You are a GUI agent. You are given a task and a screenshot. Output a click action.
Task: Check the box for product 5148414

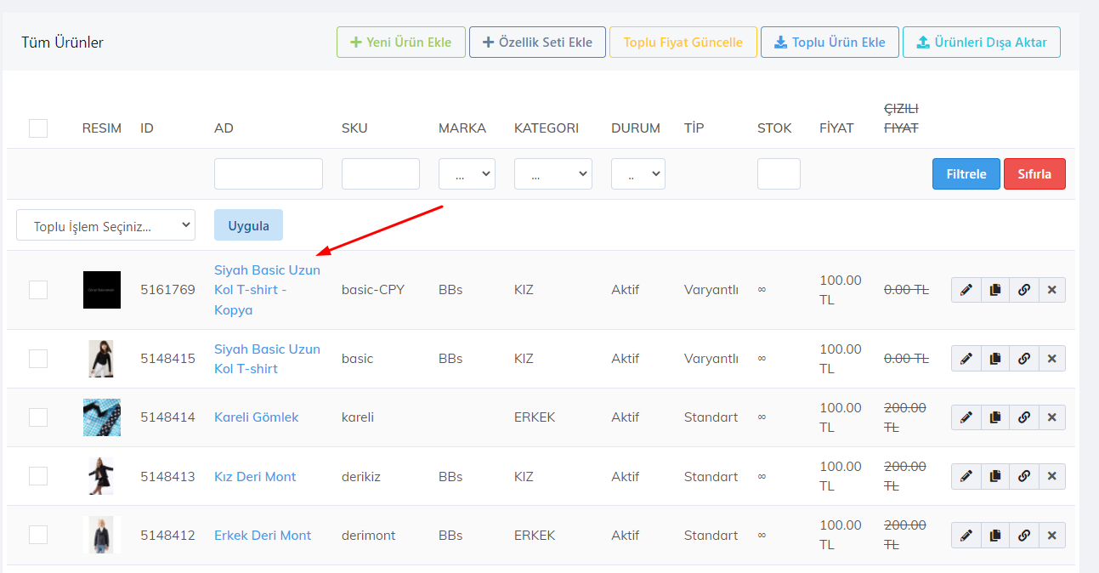[38, 417]
